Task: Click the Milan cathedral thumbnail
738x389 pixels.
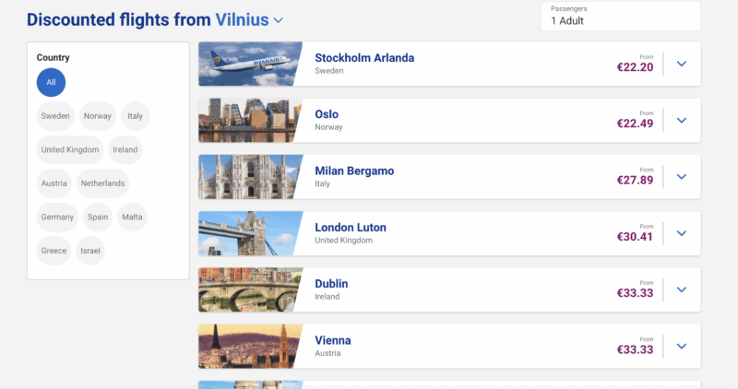Action: pos(250,177)
